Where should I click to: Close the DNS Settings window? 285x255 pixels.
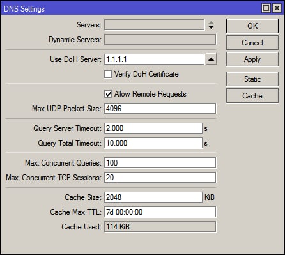[277, 8]
